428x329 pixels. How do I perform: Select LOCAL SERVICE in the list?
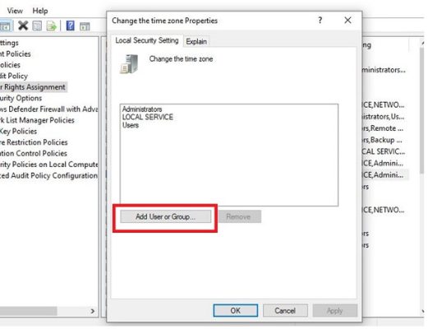coord(148,117)
